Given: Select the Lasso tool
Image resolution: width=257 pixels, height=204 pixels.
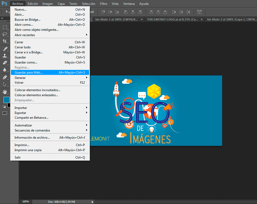Looking at the screenshot, I should (5, 34).
